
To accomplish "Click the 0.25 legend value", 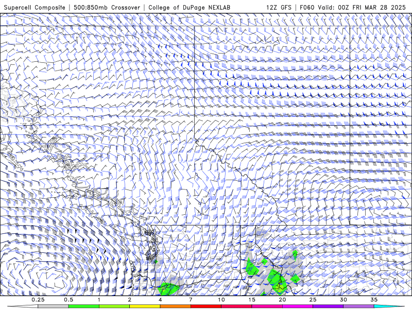I will [x=38, y=300].
